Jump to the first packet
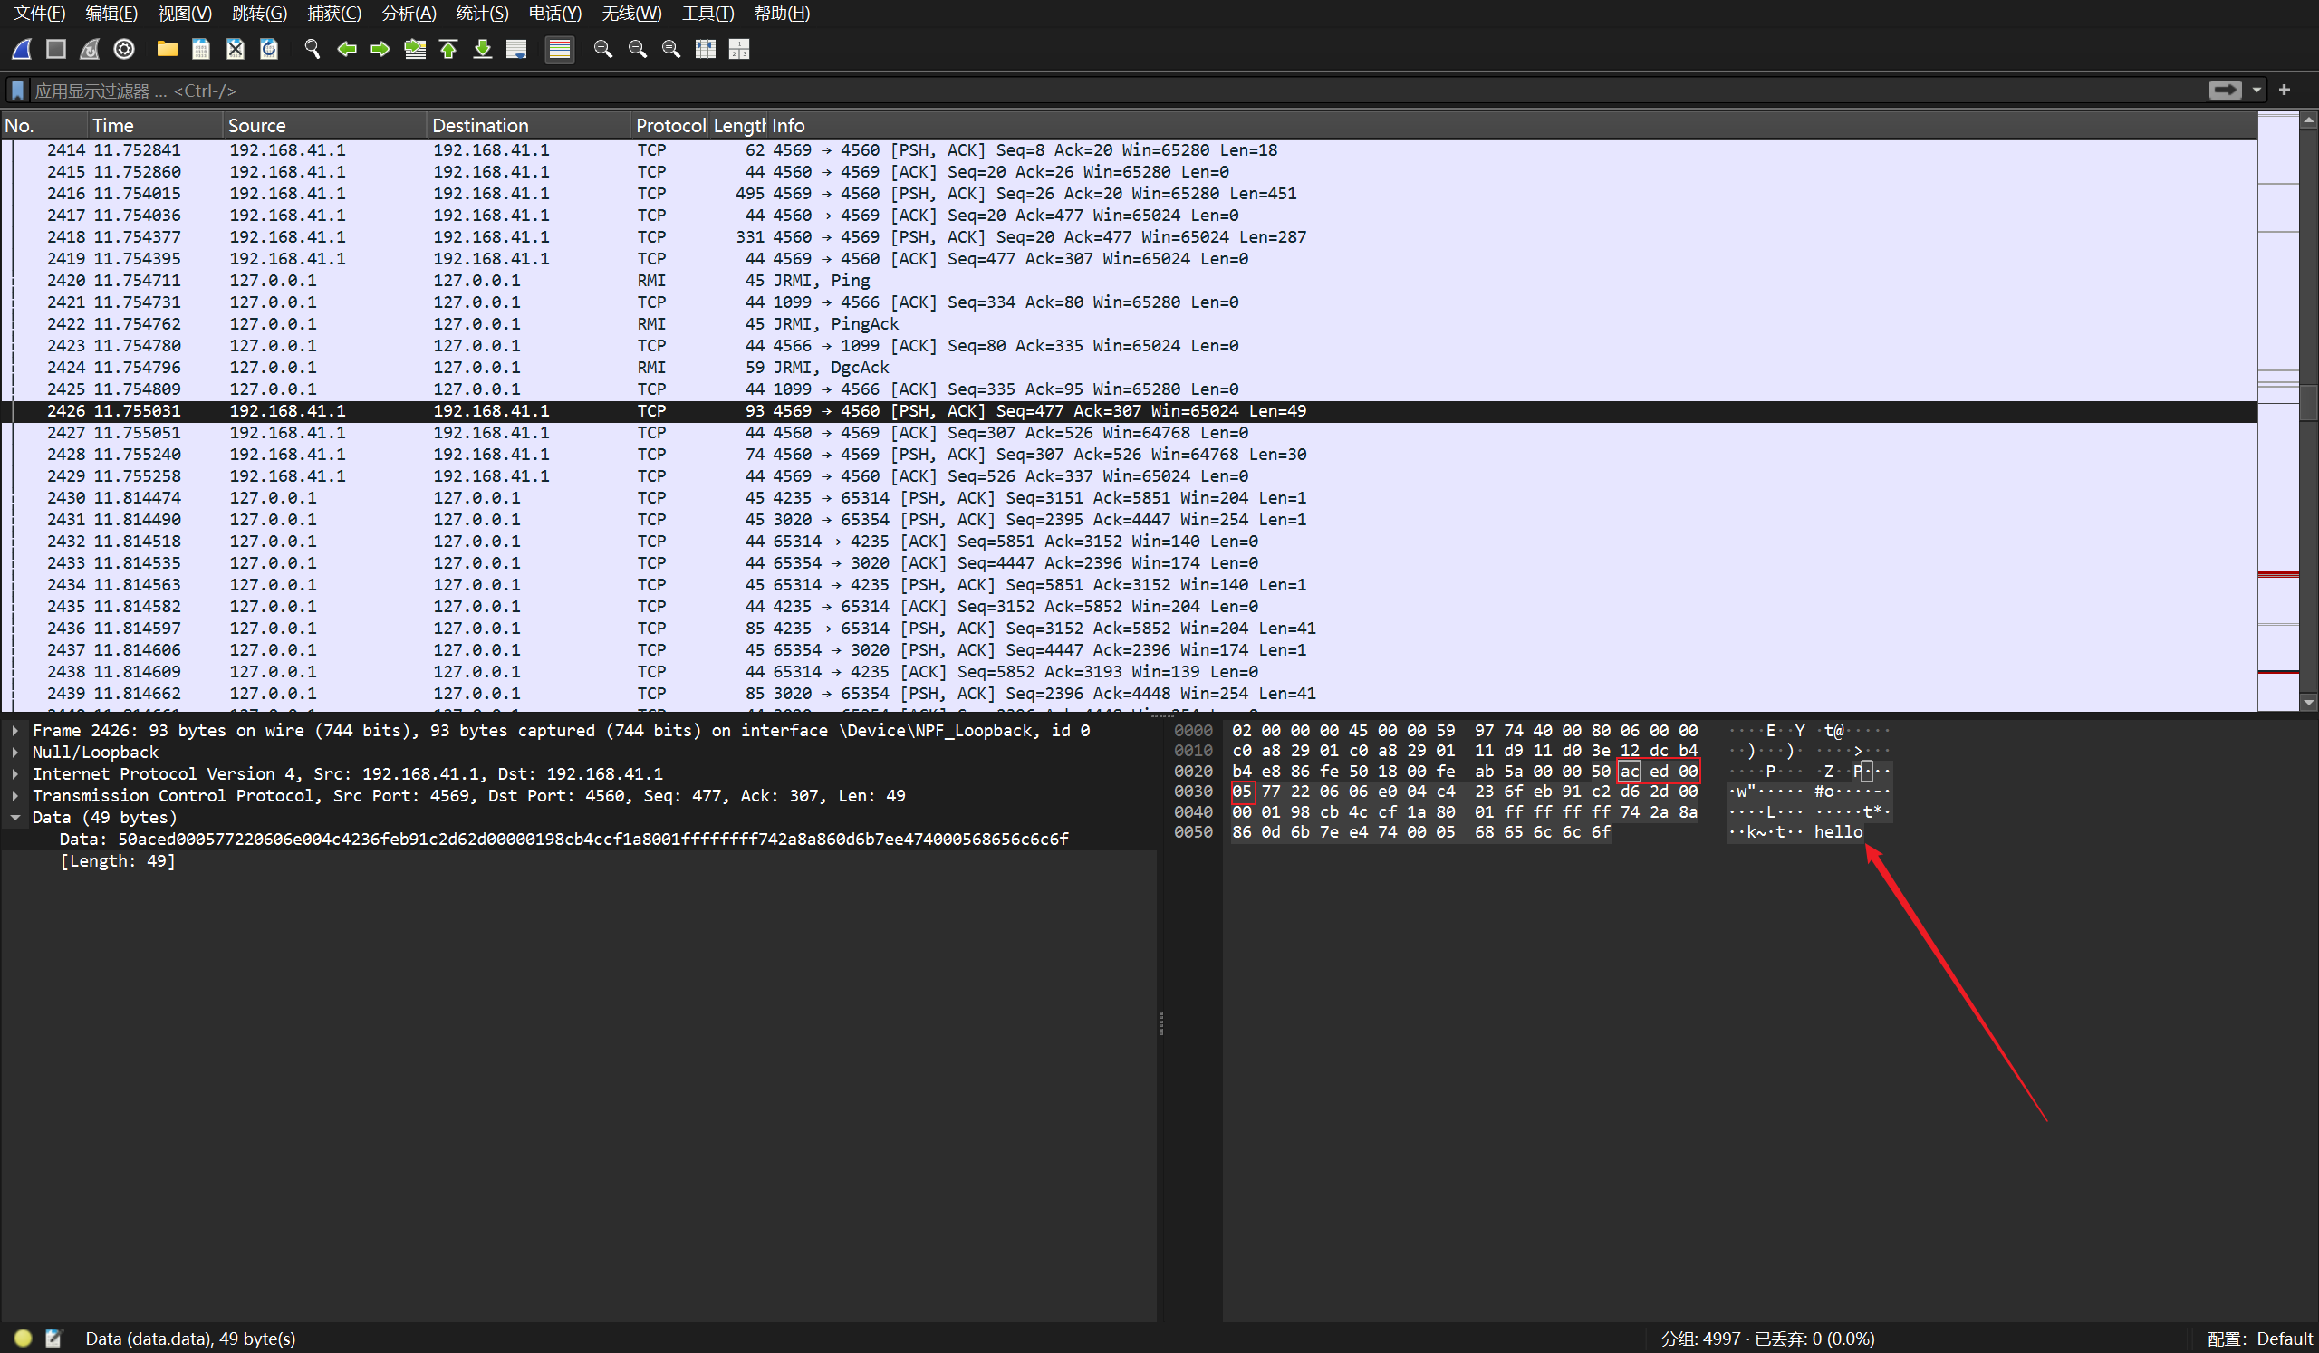This screenshot has width=2319, height=1353. (448, 49)
